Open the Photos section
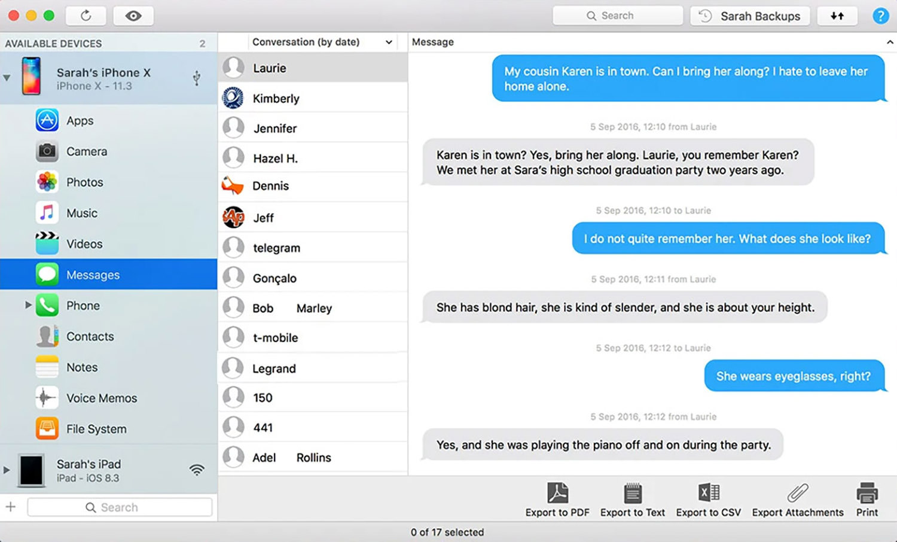 pos(84,182)
